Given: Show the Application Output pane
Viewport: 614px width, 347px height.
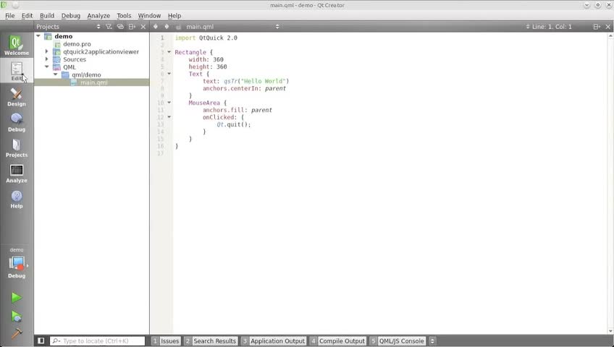Looking at the screenshot, I should (x=273, y=340).
